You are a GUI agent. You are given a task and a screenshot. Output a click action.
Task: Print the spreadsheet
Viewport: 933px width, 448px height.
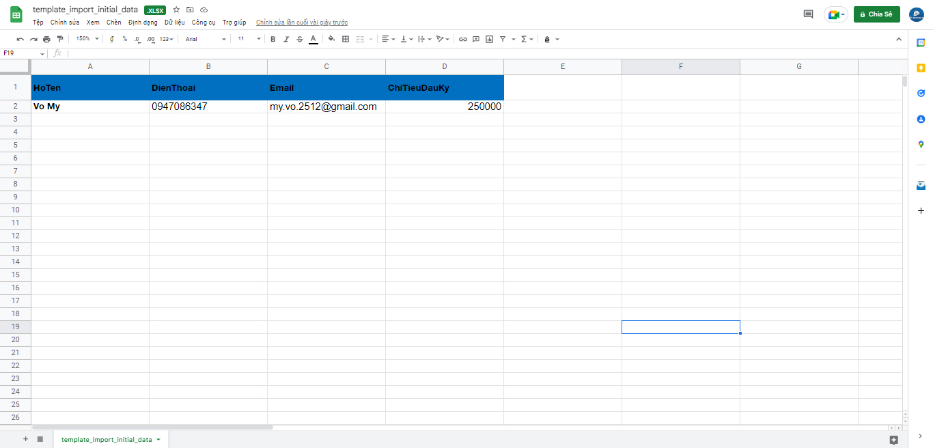[x=46, y=39]
